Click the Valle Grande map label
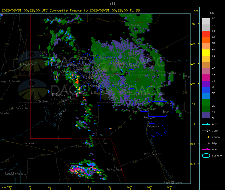Viewport: 225px width, 190px height. point(74,92)
